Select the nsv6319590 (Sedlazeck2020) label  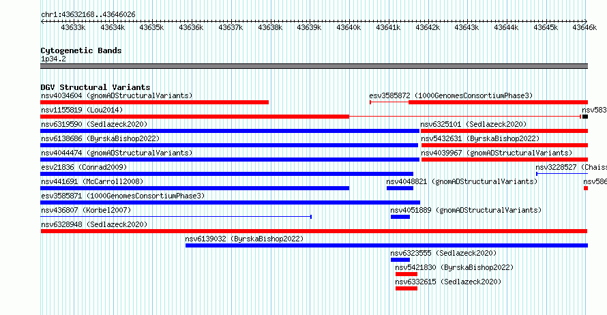click(94, 124)
